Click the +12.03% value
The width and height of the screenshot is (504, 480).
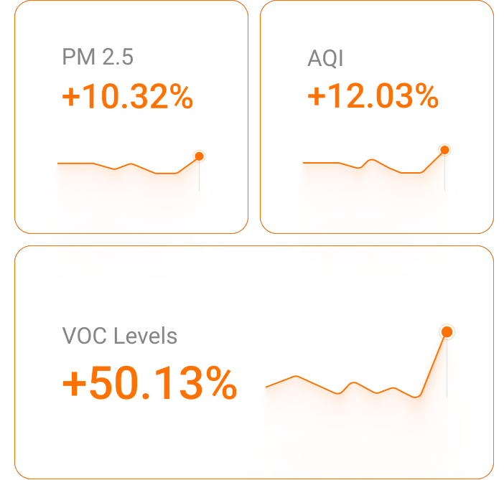coord(373,96)
